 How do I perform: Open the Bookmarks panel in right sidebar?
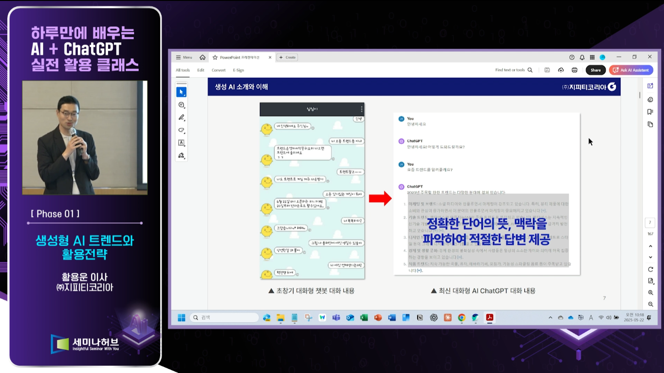[650, 112]
